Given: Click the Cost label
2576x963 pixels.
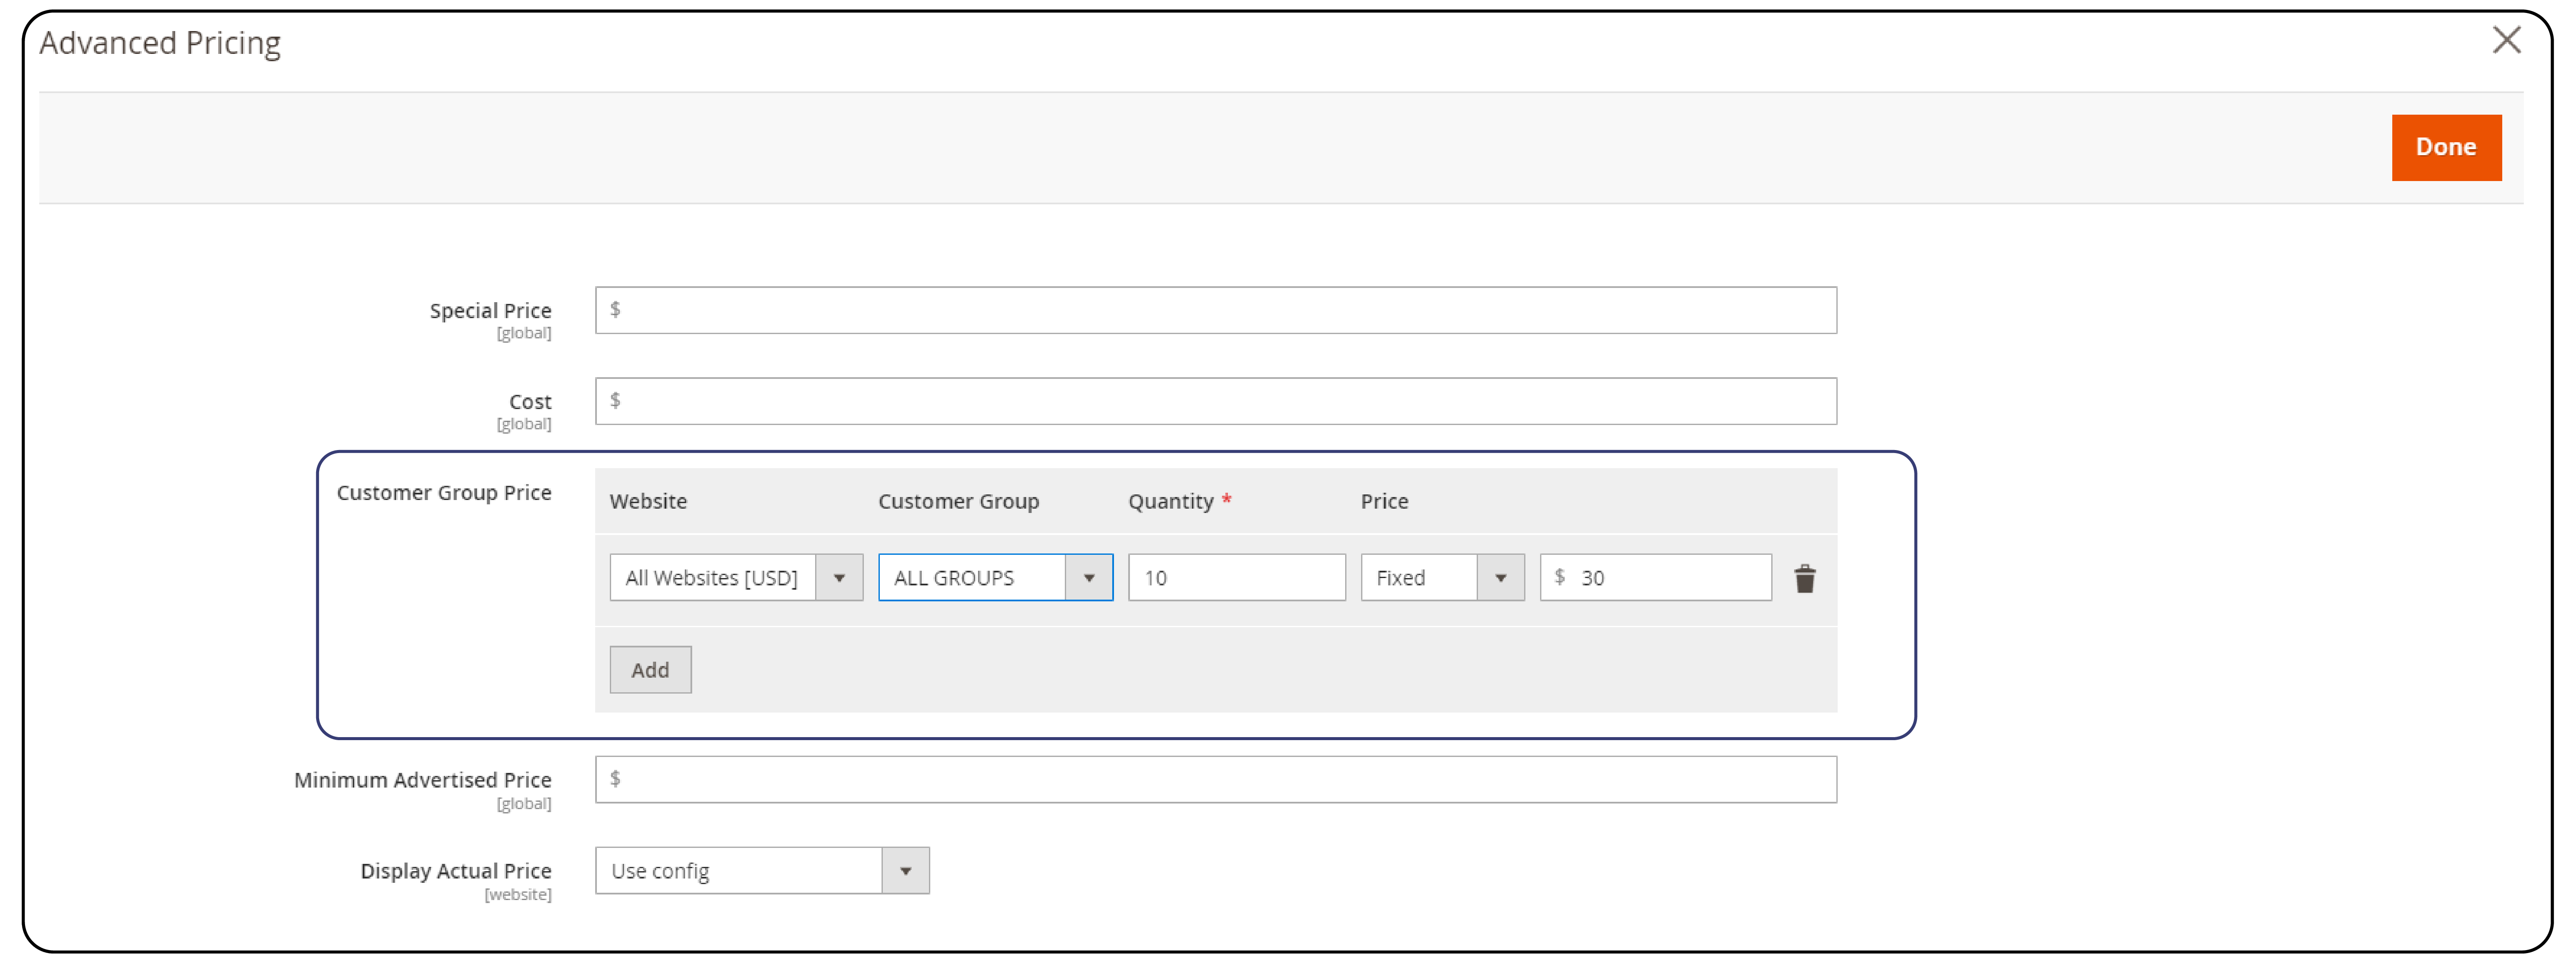Looking at the screenshot, I should click(x=530, y=402).
